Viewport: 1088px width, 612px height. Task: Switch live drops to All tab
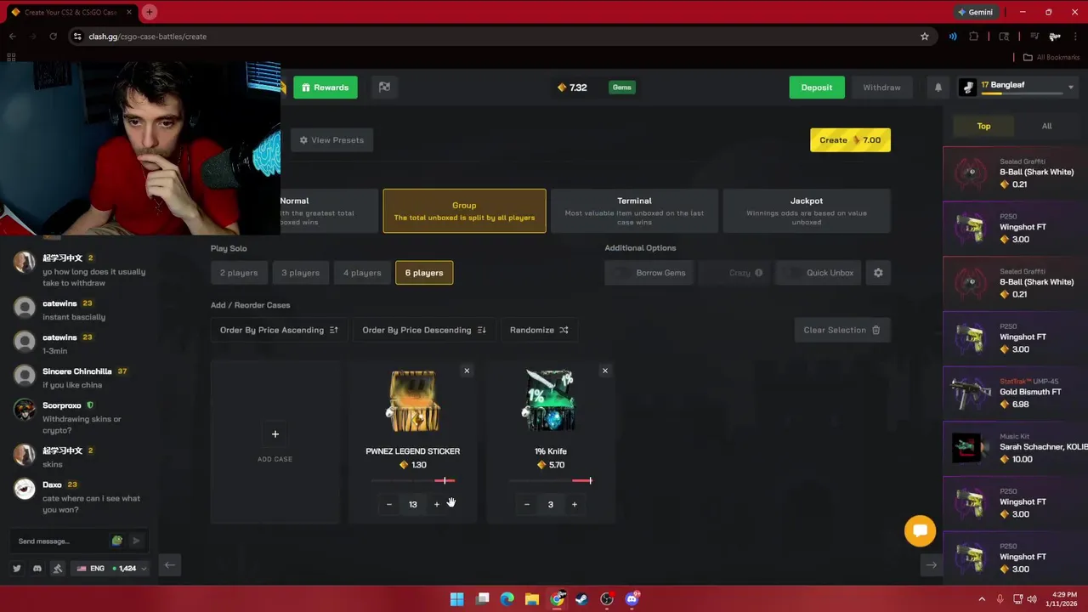pos(1046,126)
